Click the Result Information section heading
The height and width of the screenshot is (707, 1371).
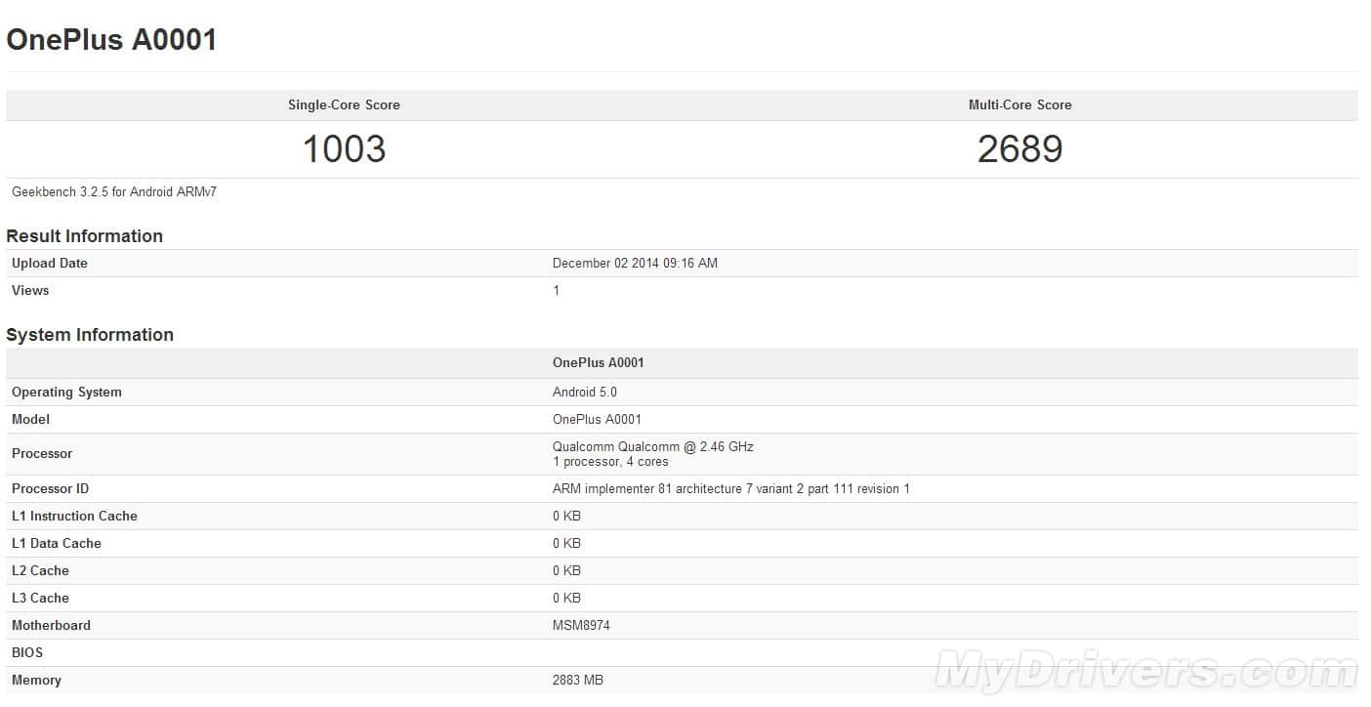pyautogui.click(x=85, y=235)
